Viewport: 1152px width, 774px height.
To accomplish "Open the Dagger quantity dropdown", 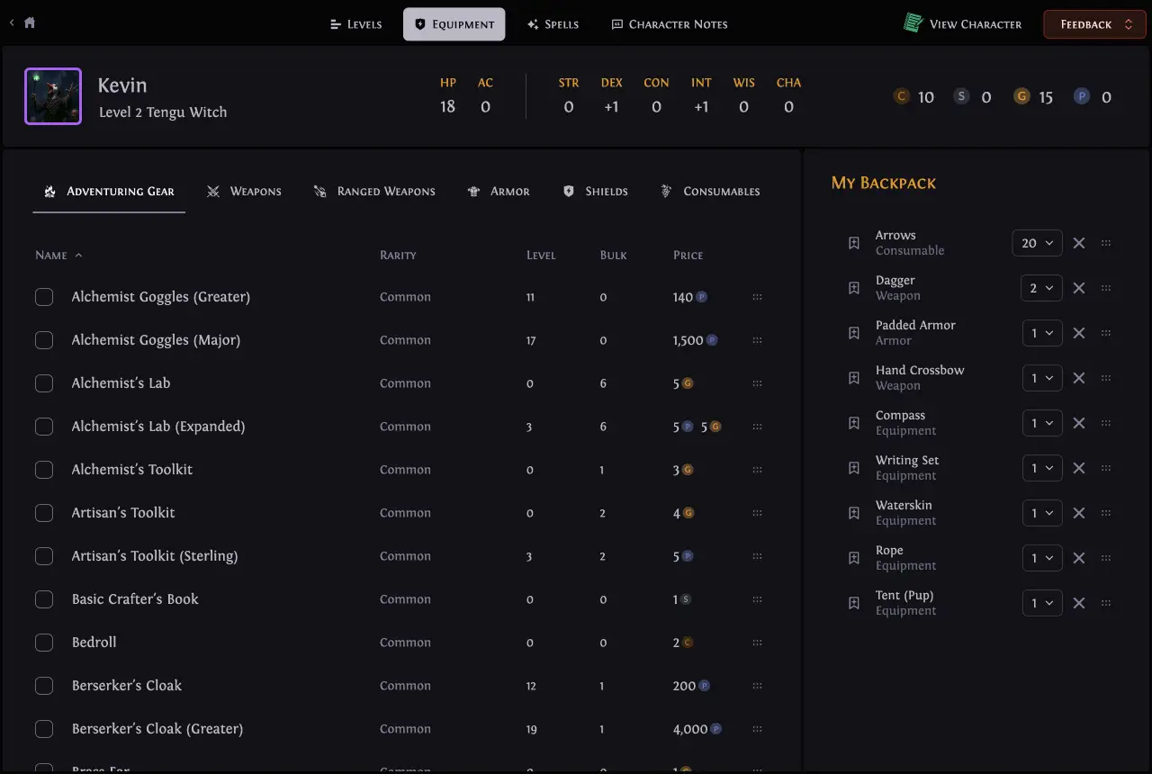I will click(x=1041, y=288).
